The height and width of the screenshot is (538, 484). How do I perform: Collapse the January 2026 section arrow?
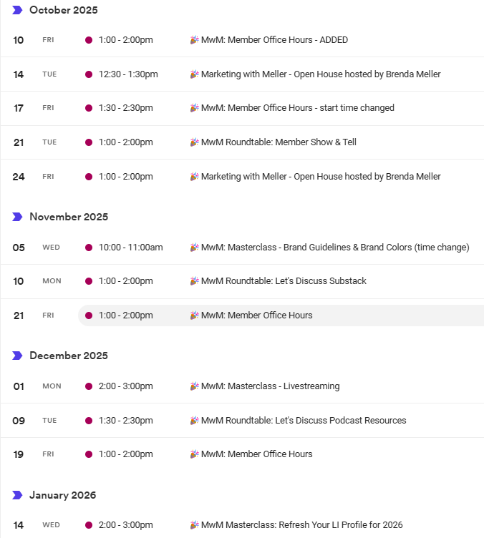tap(17, 495)
